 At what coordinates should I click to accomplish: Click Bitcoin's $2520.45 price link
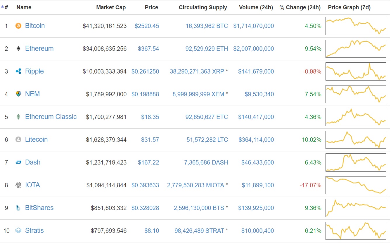click(147, 26)
